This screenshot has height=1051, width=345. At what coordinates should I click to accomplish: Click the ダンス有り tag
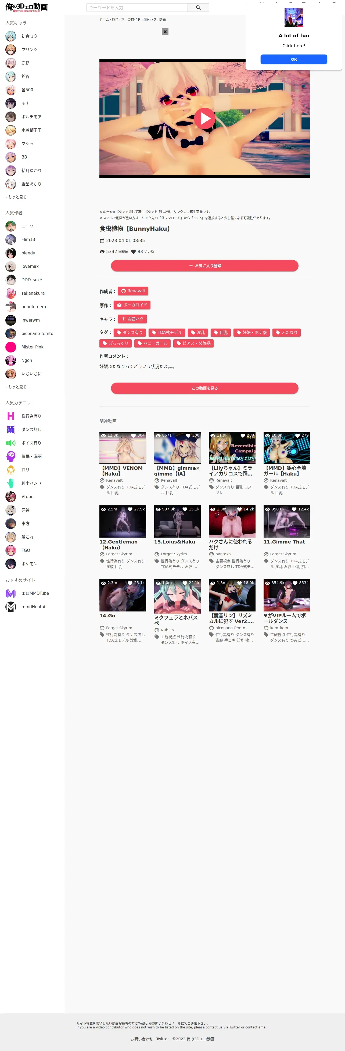click(130, 333)
